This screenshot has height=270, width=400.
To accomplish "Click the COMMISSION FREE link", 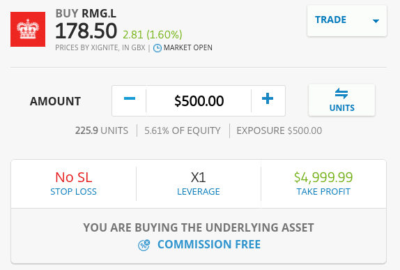I will coord(209,244).
